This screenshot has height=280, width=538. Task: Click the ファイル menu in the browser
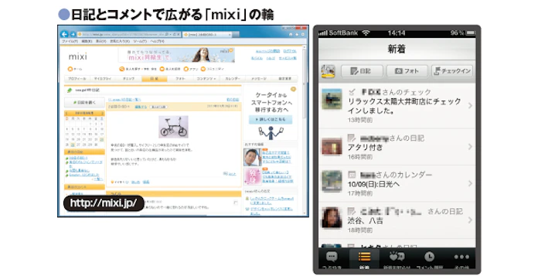click(70, 41)
